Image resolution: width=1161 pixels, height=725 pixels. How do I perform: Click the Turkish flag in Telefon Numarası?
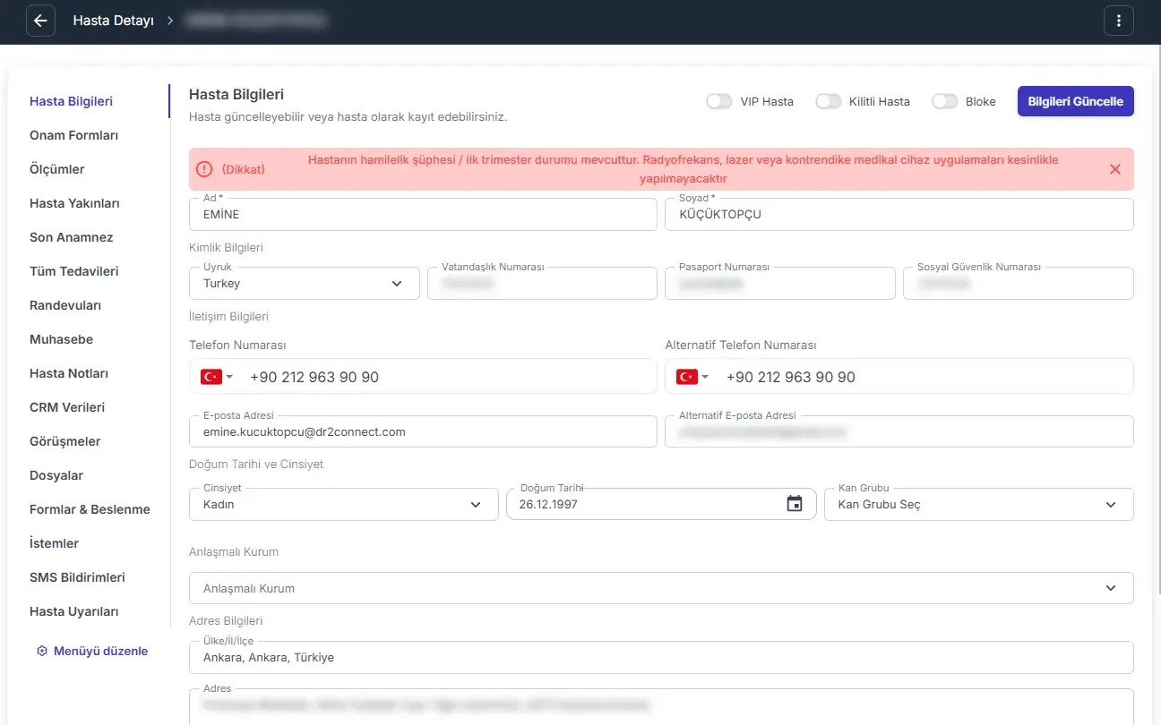211,377
